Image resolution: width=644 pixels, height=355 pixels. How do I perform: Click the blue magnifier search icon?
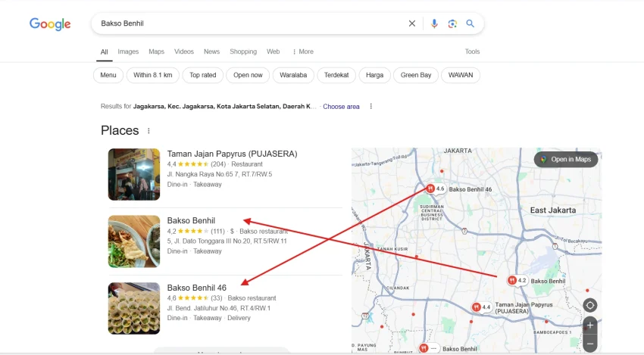(x=470, y=23)
